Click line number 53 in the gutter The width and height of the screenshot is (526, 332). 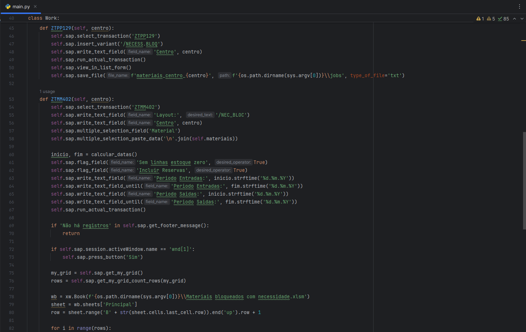point(12,99)
